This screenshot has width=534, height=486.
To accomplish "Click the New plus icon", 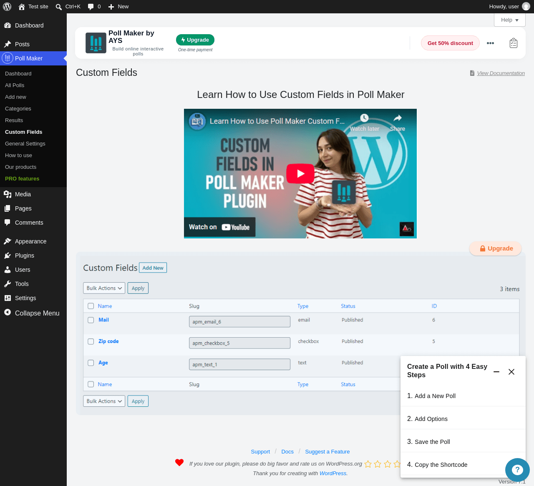I will click(x=111, y=7).
